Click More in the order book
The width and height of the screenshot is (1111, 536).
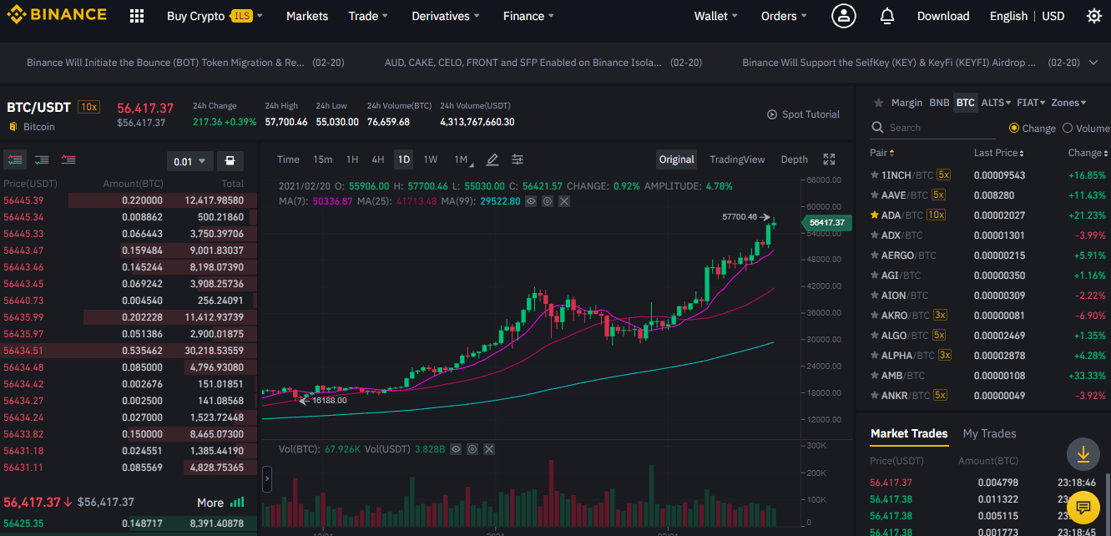[x=210, y=503]
